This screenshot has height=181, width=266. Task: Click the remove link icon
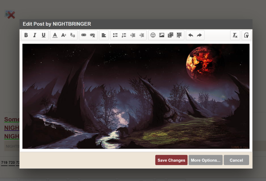pos(92,35)
